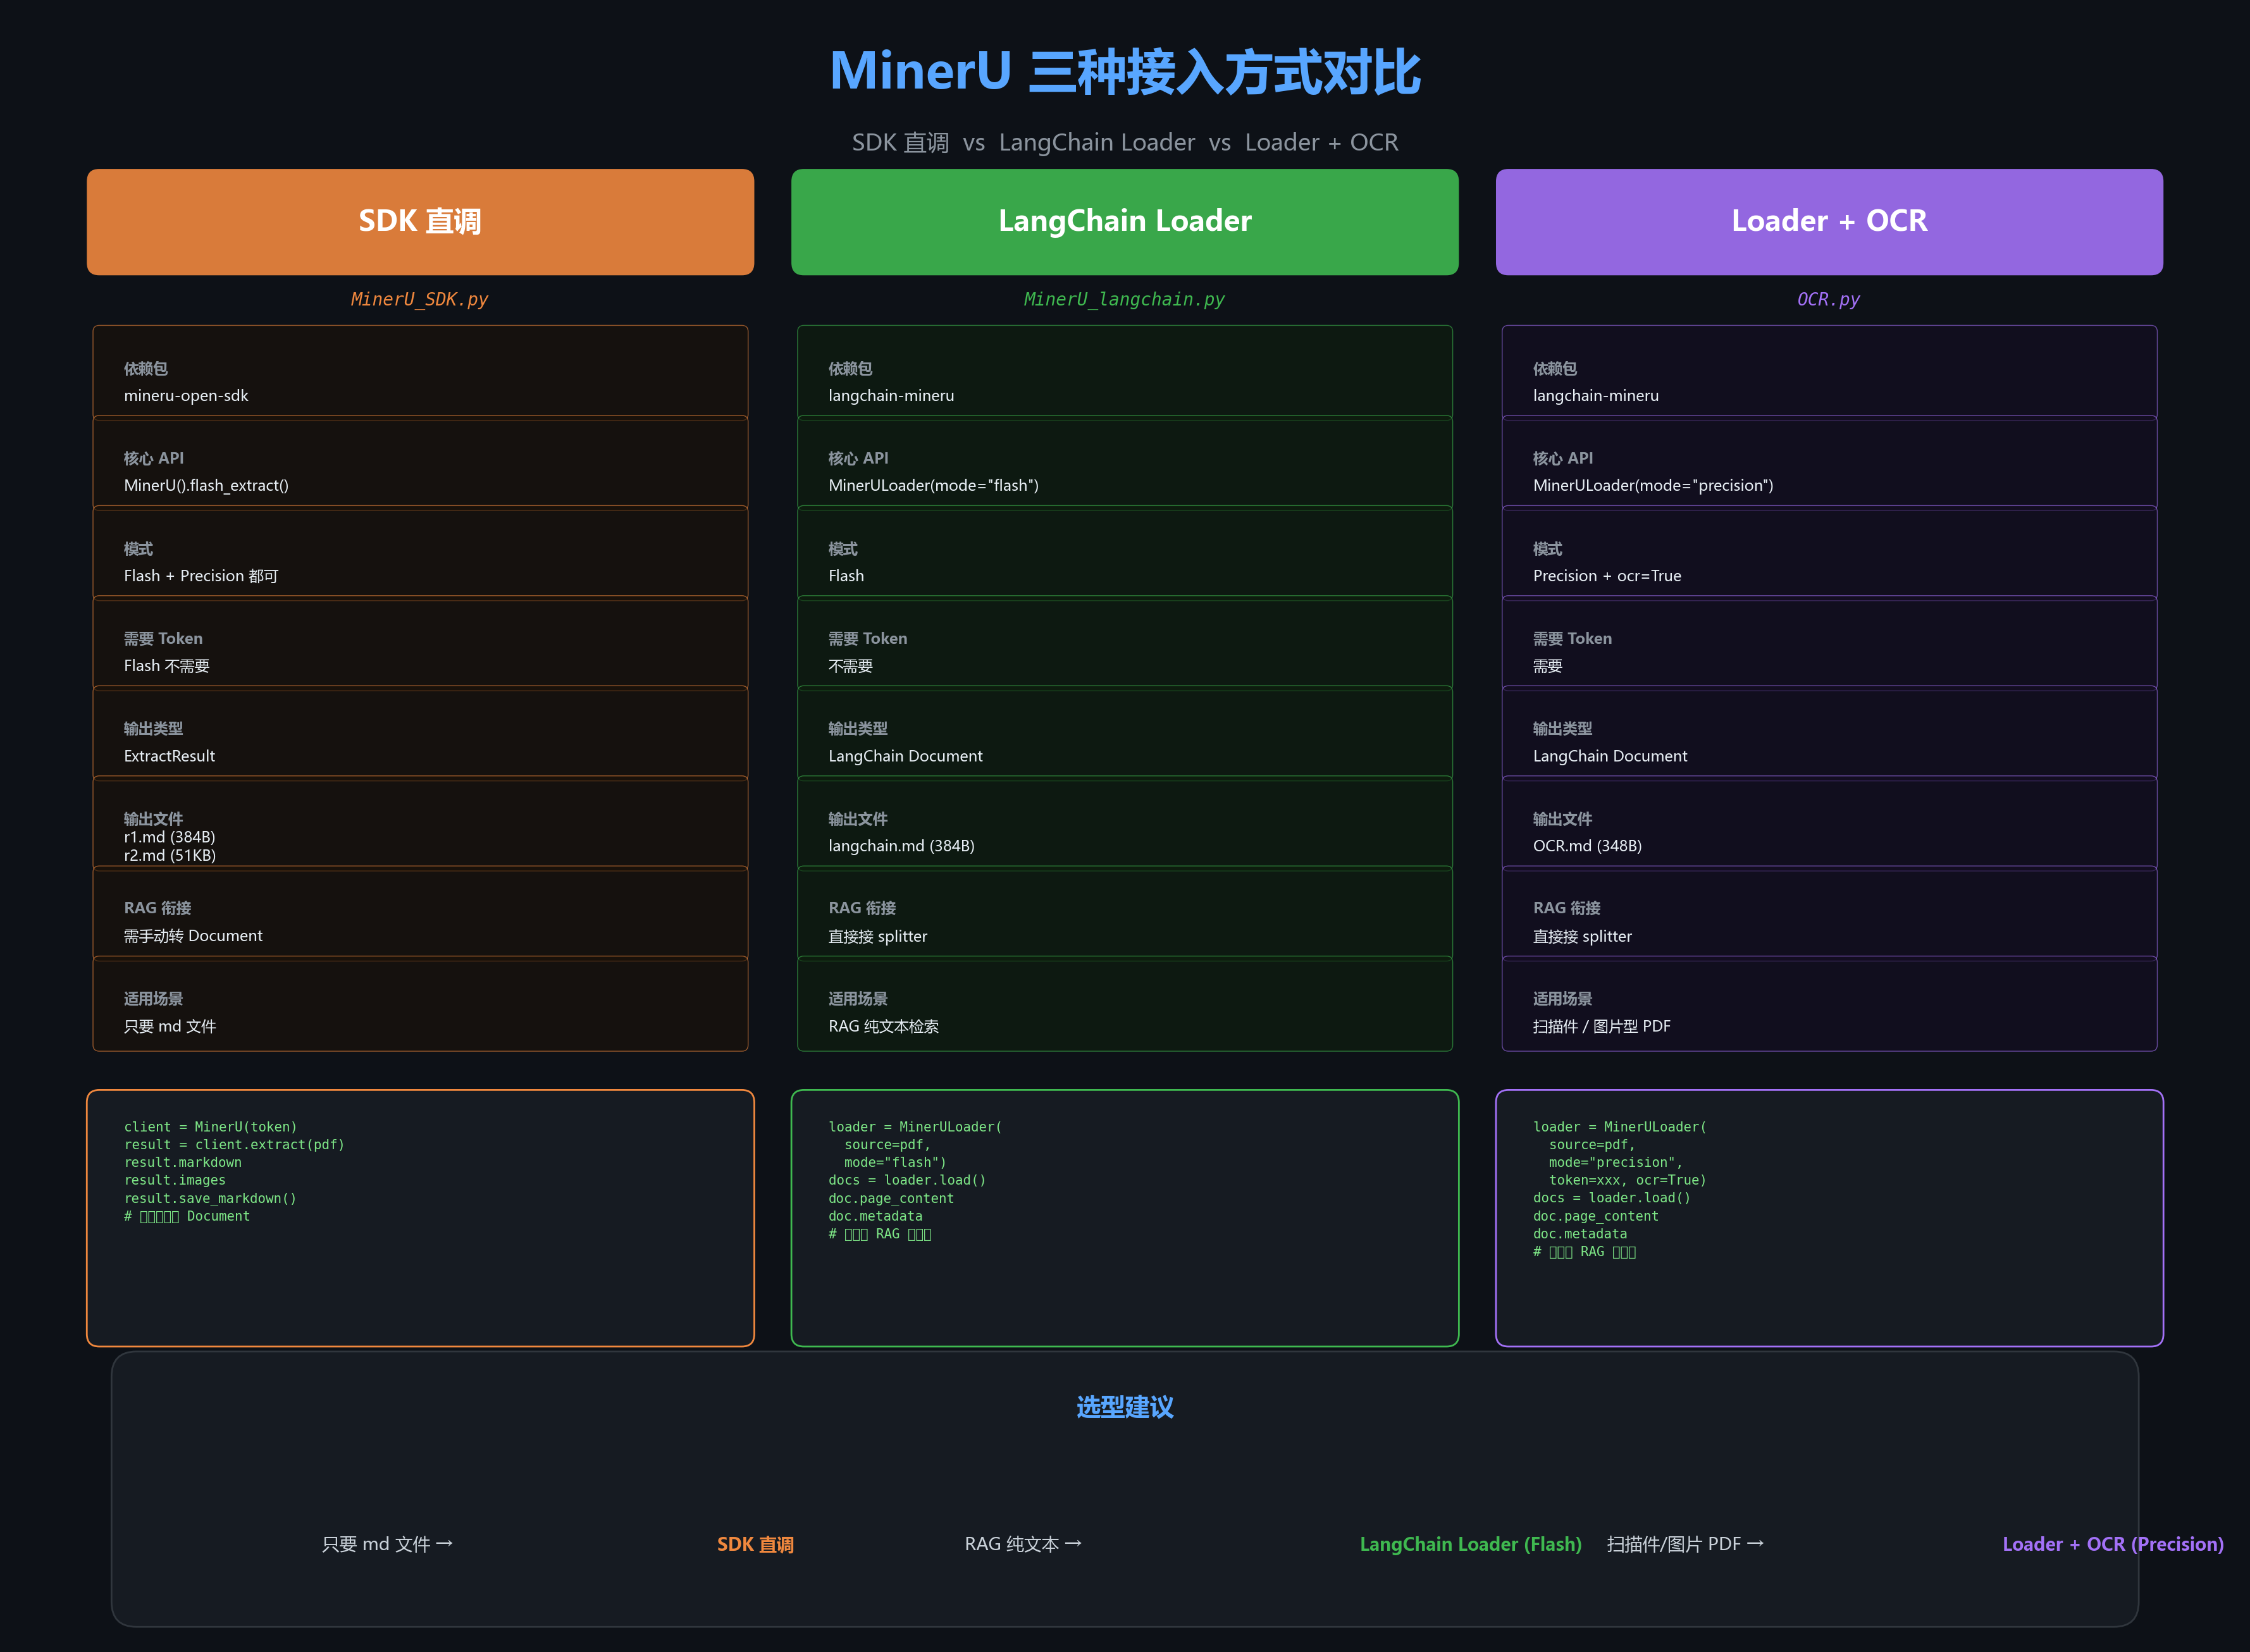Click "只要 md 文件 →" in the recommendation panel

[x=387, y=1545]
